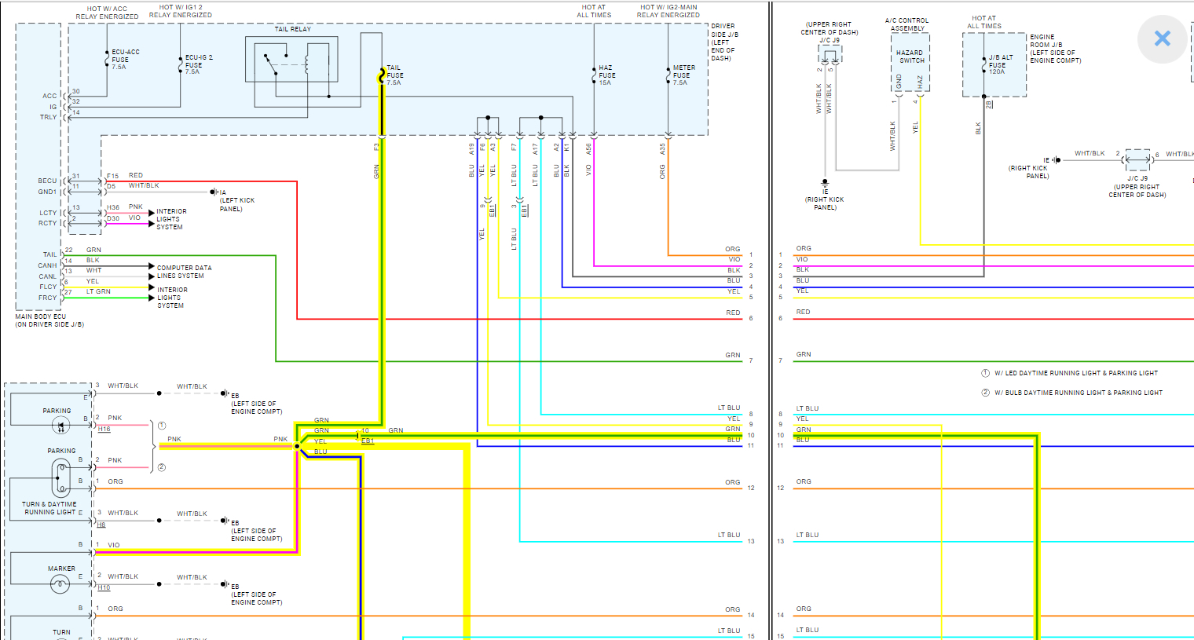This screenshot has height=640, width=1194.
Task: Click the parking LED light symbol
Action: tap(60, 425)
